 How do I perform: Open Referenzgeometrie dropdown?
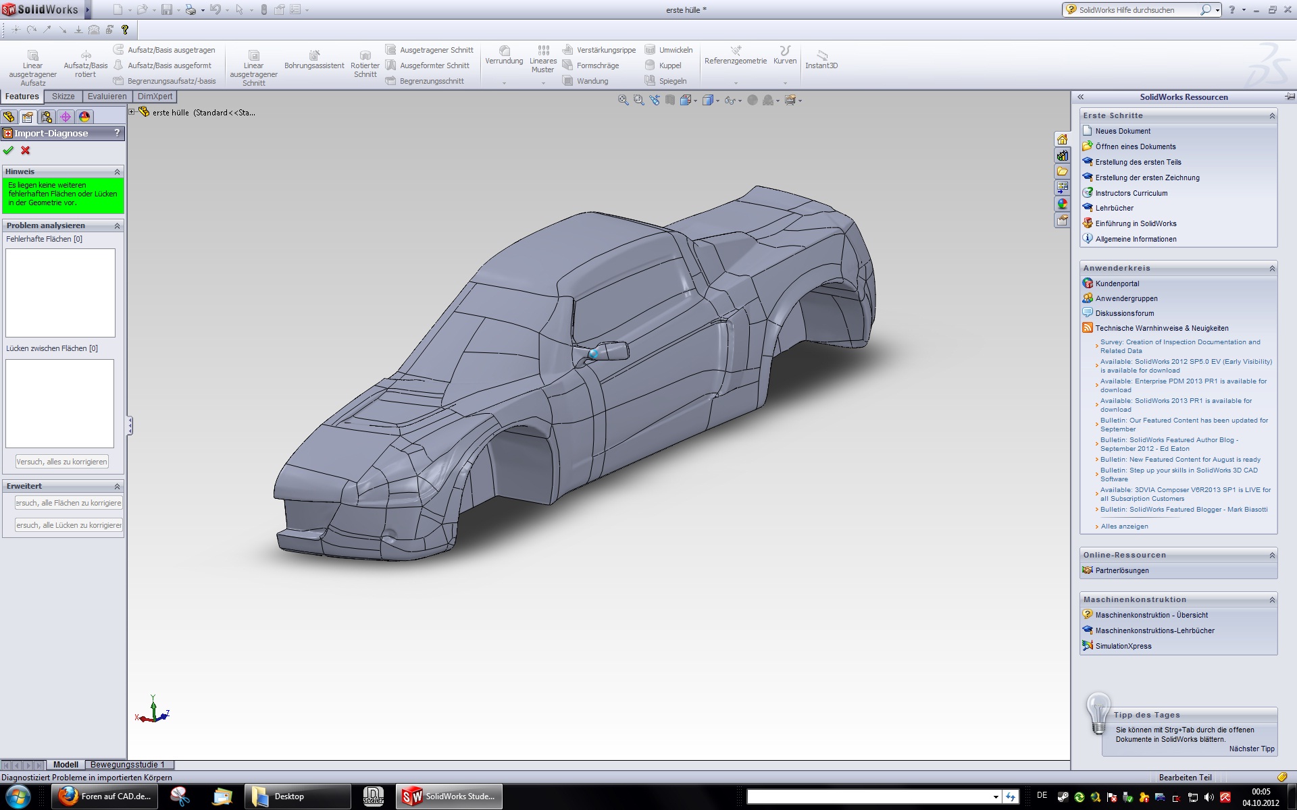[x=736, y=82]
